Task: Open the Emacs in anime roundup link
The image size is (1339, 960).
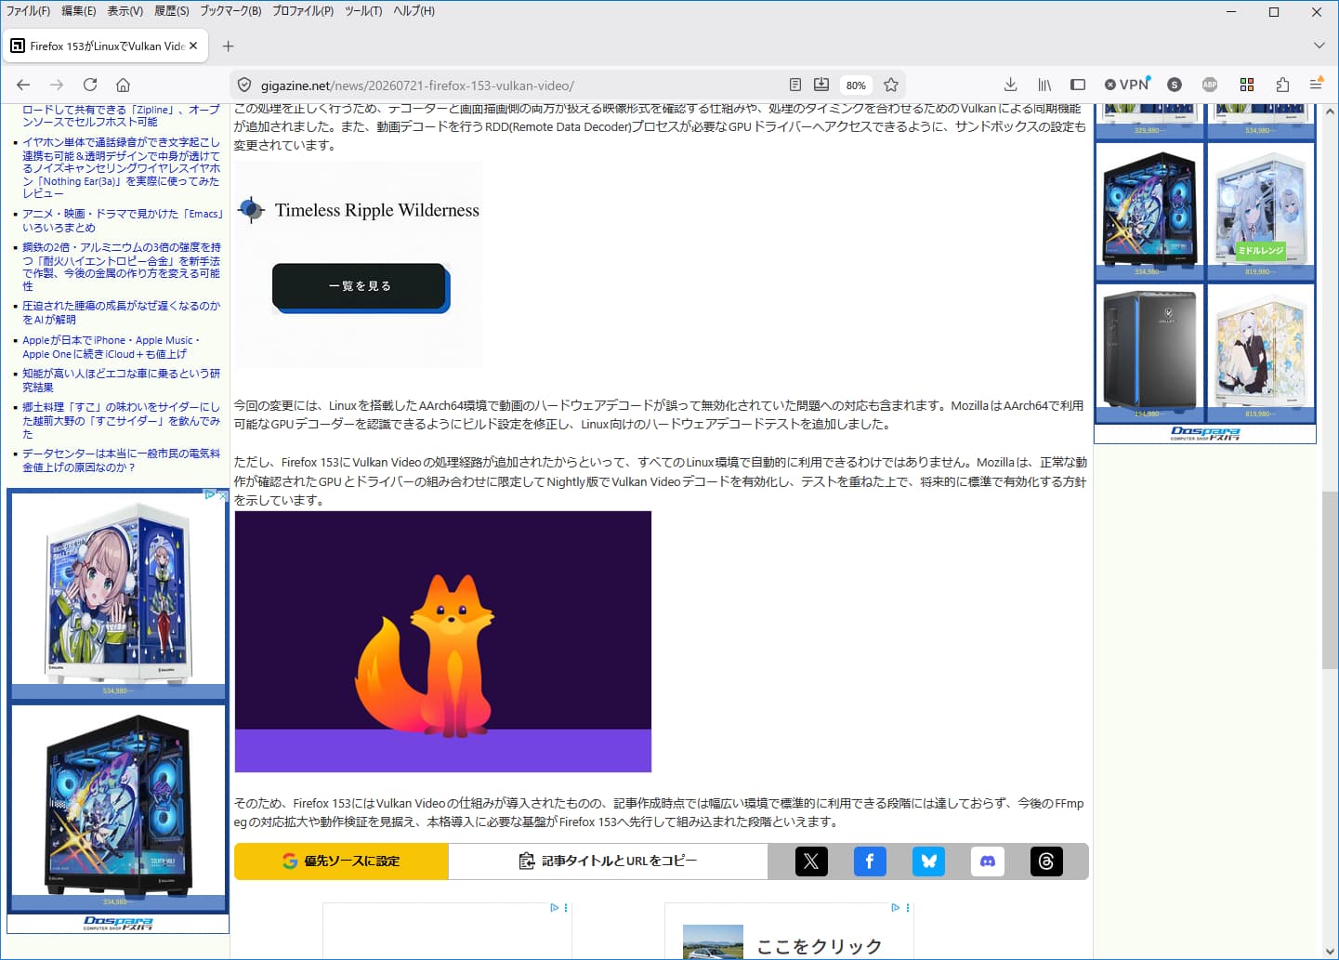Action: pyautogui.click(x=124, y=221)
